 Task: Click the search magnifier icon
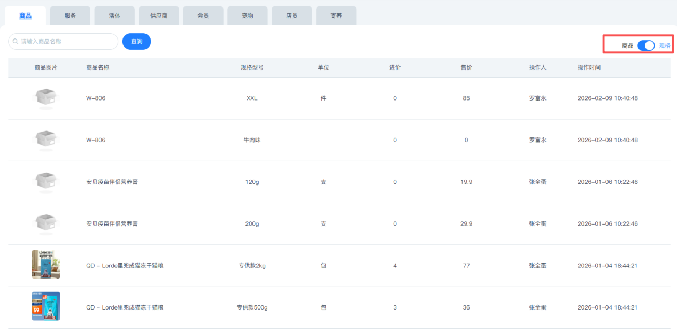[16, 42]
